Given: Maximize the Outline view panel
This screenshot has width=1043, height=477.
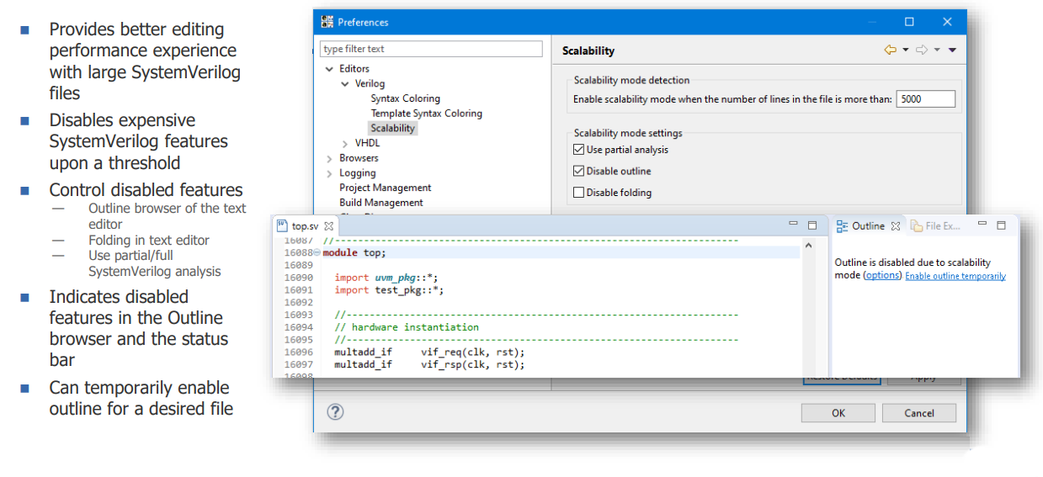Looking at the screenshot, I should (1001, 225).
